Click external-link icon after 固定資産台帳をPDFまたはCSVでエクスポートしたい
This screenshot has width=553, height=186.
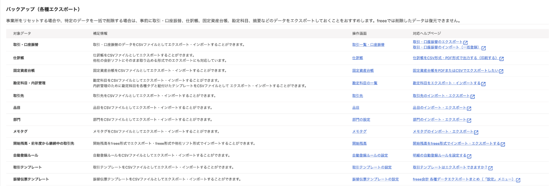coord(501,71)
